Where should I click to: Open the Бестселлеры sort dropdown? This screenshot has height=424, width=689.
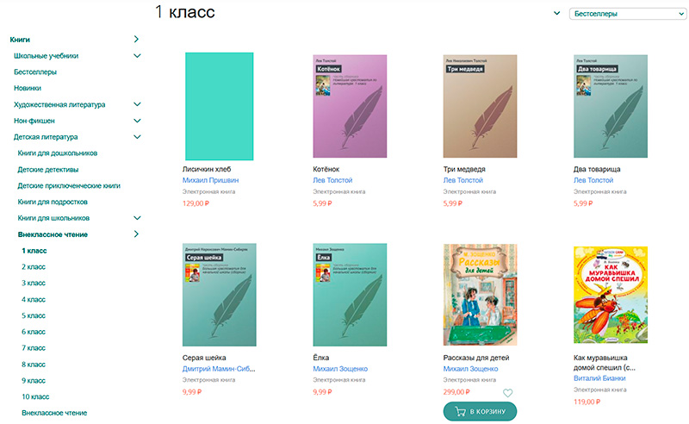627,13
